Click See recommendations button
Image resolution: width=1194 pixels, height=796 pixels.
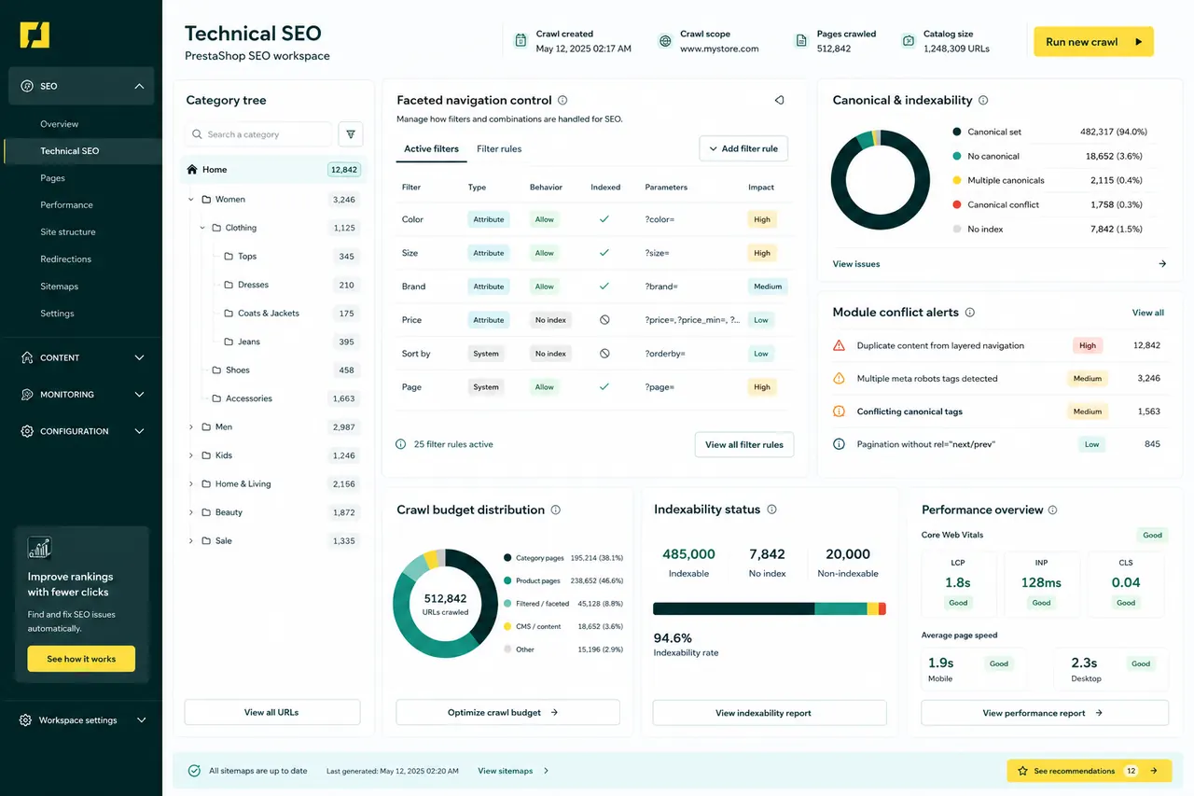click(x=1090, y=771)
